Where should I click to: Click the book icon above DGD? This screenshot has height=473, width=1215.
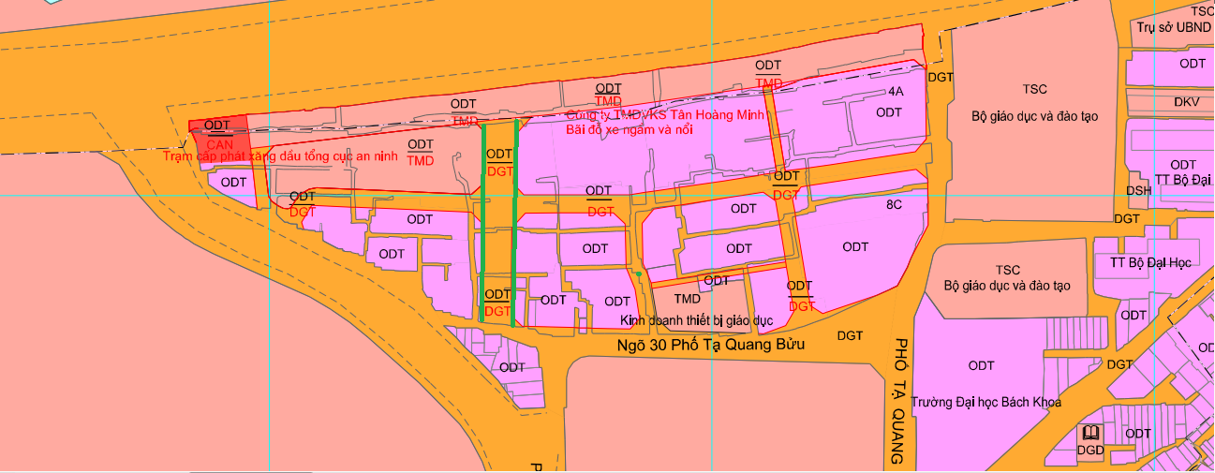click(1090, 433)
